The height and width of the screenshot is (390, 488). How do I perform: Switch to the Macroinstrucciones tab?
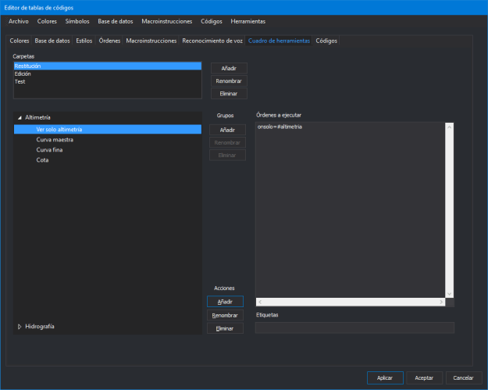click(x=151, y=40)
